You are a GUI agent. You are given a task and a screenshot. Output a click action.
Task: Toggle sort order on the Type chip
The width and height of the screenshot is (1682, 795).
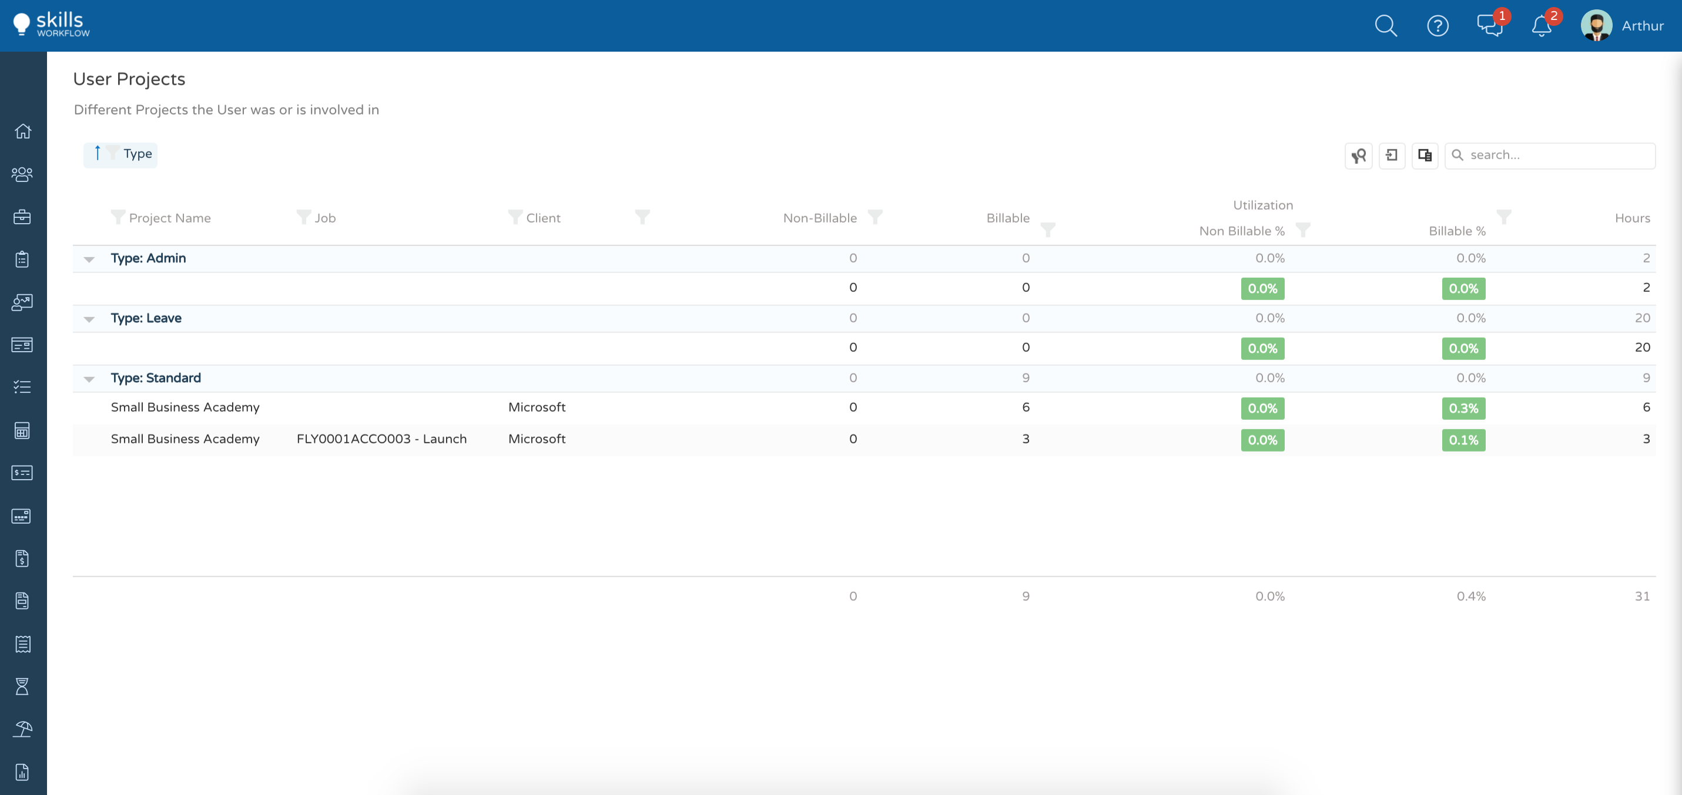[98, 154]
